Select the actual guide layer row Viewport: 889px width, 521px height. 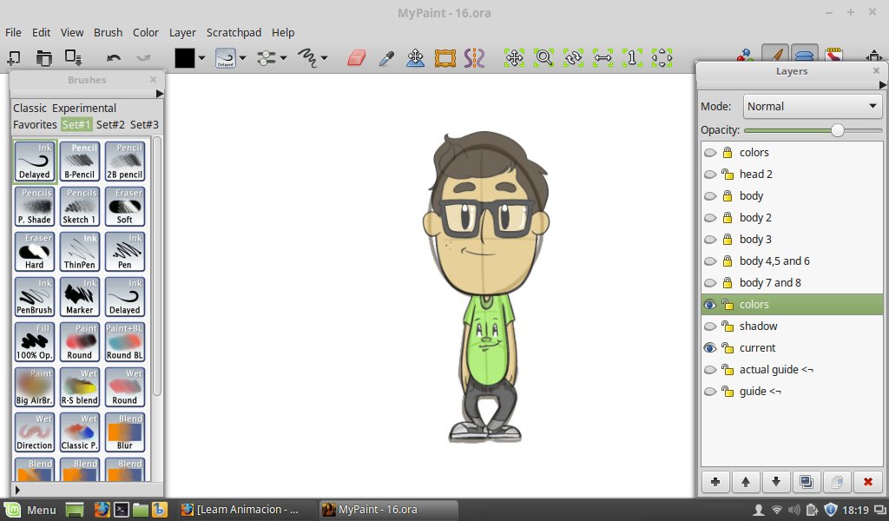point(792,370)
